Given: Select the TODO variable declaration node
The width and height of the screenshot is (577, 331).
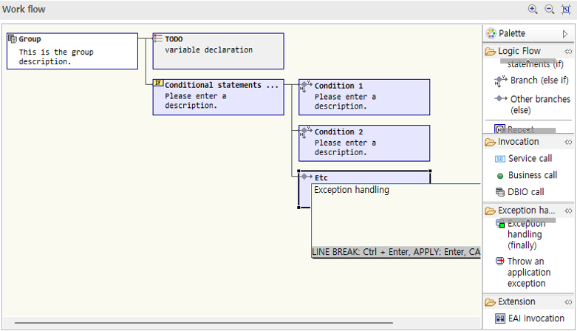Looking at the screenshot, I should (218, 51).
